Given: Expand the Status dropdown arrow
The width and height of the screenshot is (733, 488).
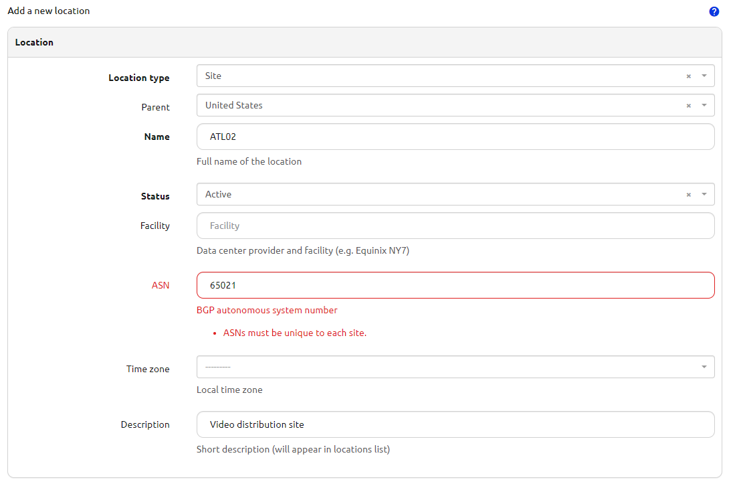Looking at the screenshot, I should click(704, 195).
